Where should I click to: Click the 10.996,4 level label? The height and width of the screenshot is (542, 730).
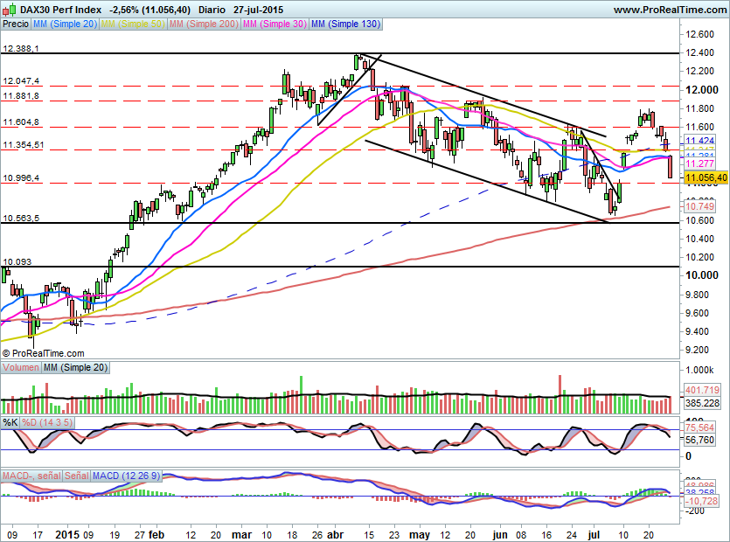21,177
